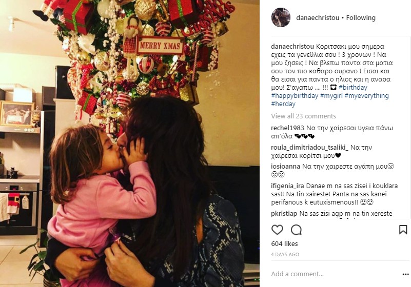Save the post with the bookmark icon
The height and width of the screenshot is (287, 411).
click(x=403, y=230)
